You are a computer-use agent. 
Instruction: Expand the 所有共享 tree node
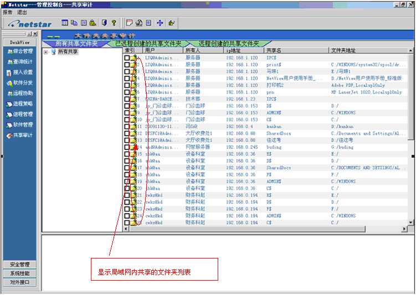45,53
